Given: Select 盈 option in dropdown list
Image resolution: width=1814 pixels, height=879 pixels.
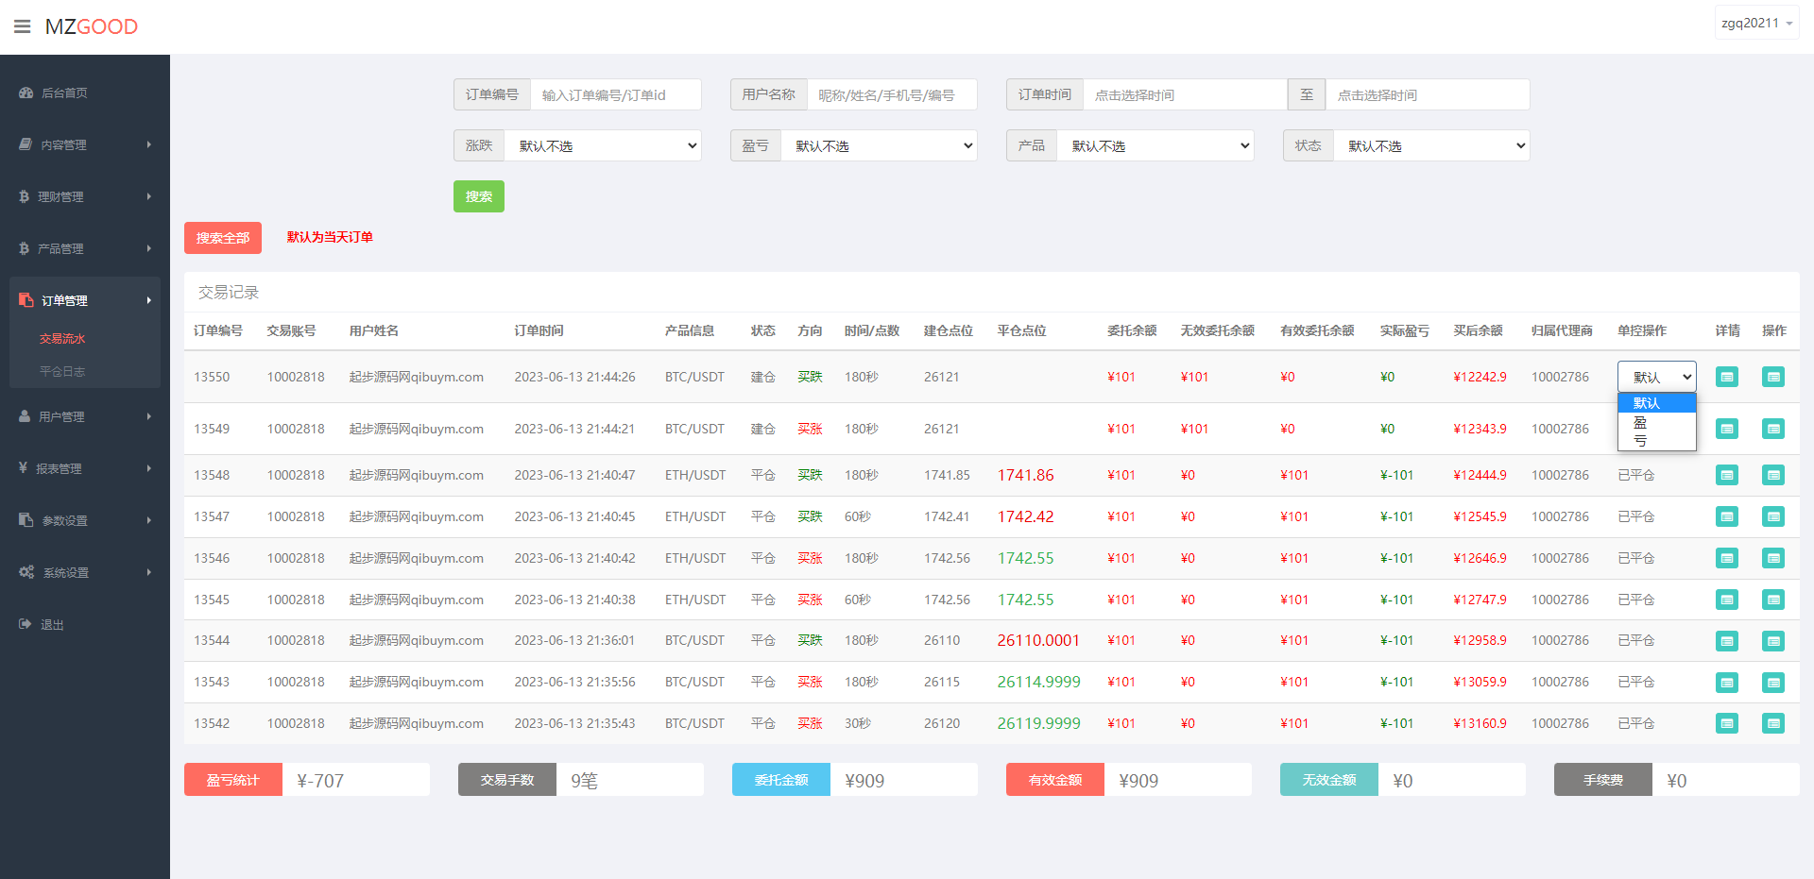Looking at the screenshot, I should [x=1641, y=422].
